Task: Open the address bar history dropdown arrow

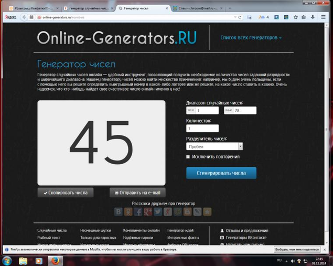Action: tap(235, 17)
